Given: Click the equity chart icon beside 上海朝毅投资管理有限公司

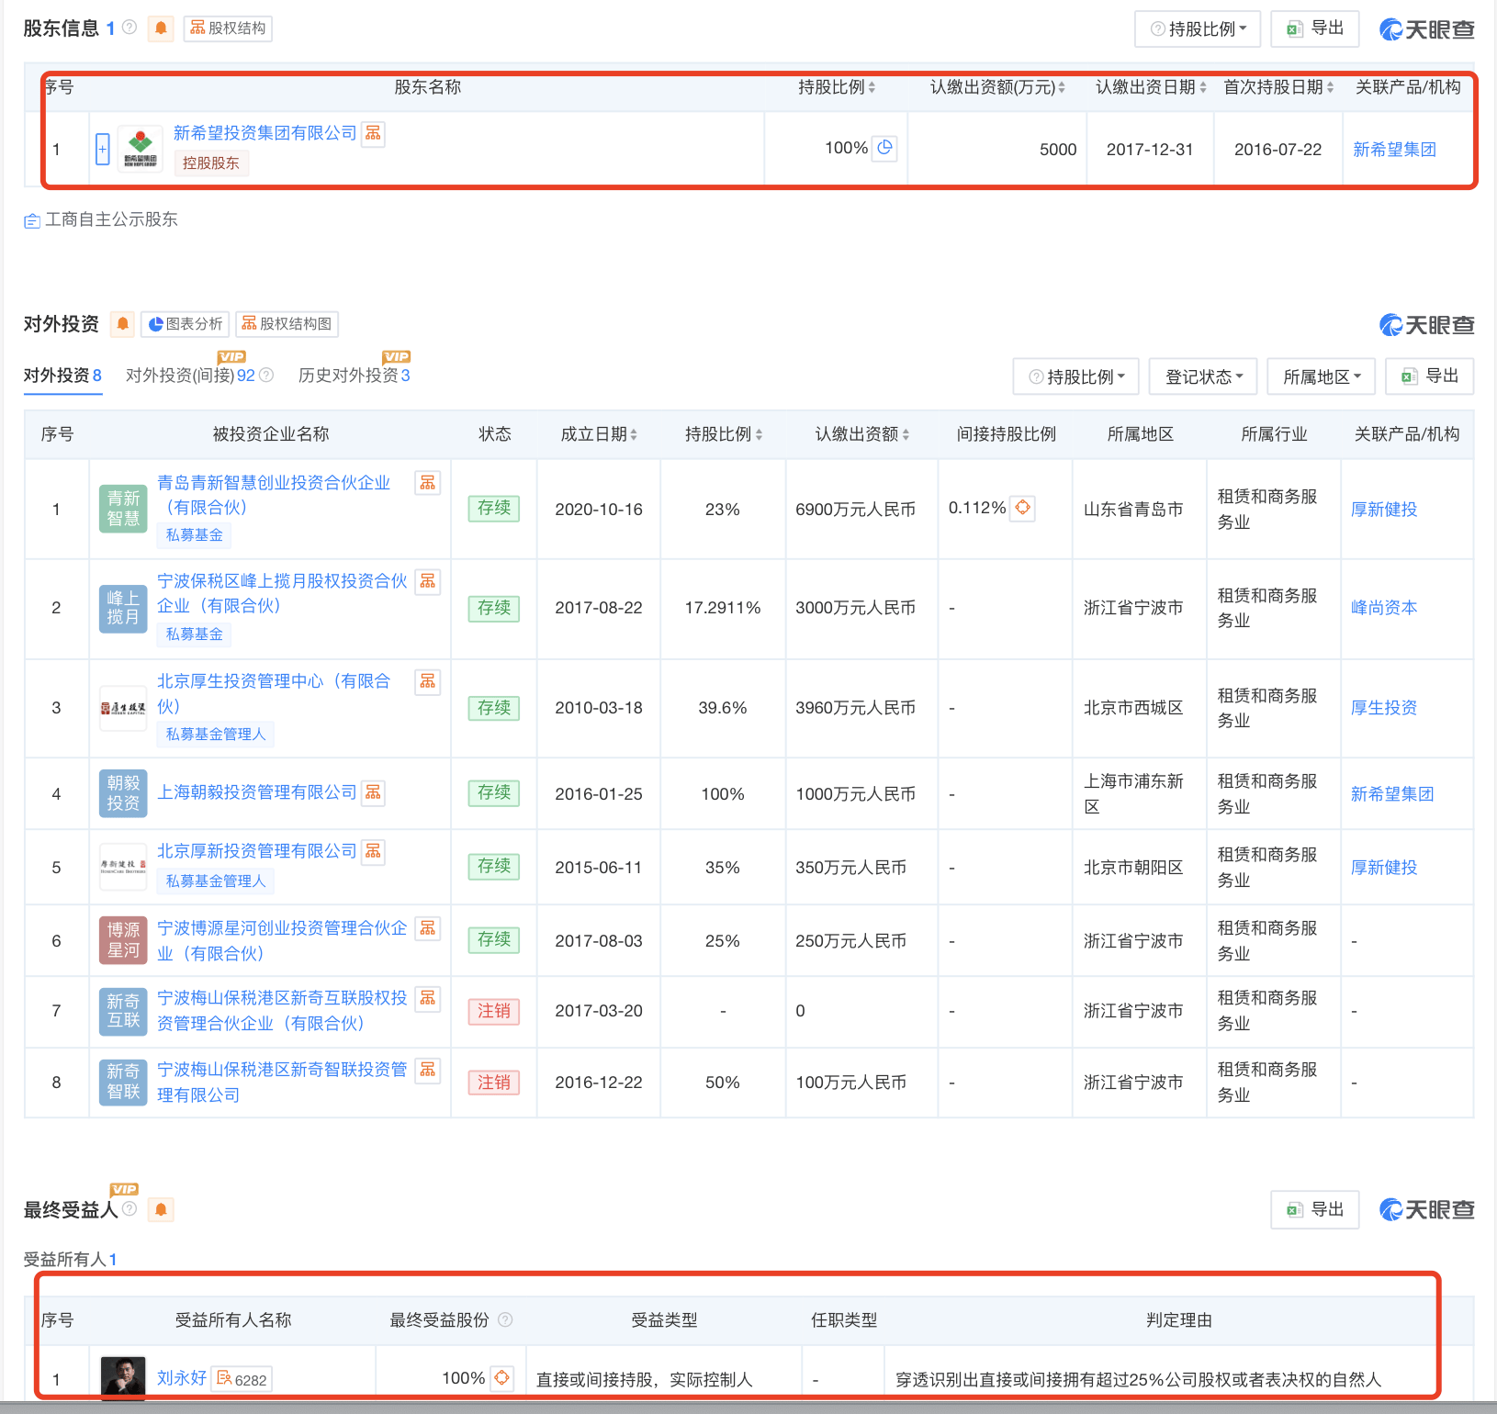Looking at the screenshot, I should coord(373,791).
